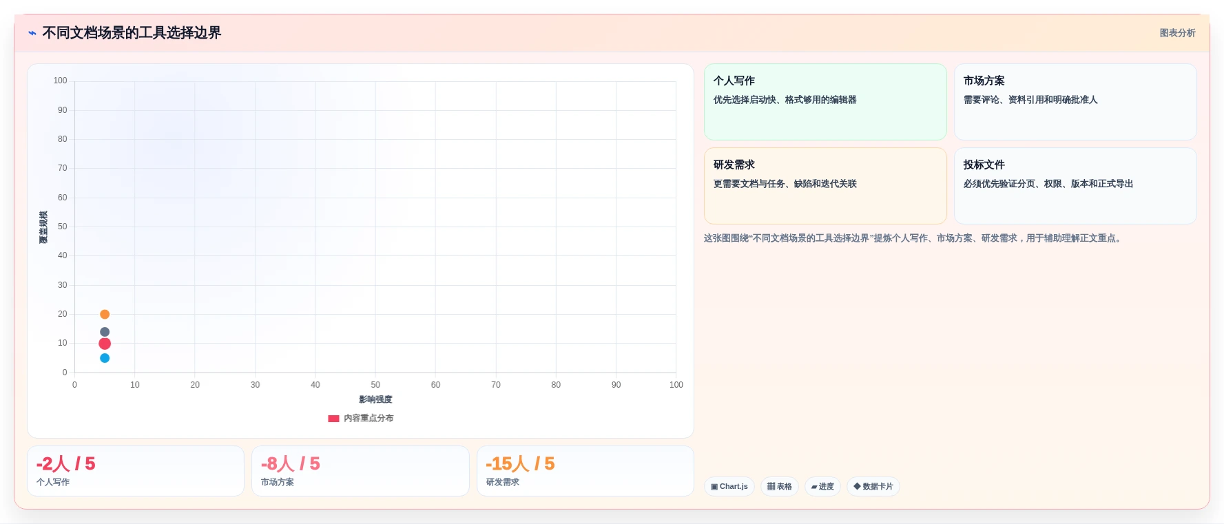Toggle the 内容重点分布 legend item

[361, 418]
